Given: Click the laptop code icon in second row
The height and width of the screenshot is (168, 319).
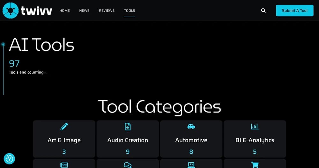Looking at the screenshot, I should coord(191,165).
